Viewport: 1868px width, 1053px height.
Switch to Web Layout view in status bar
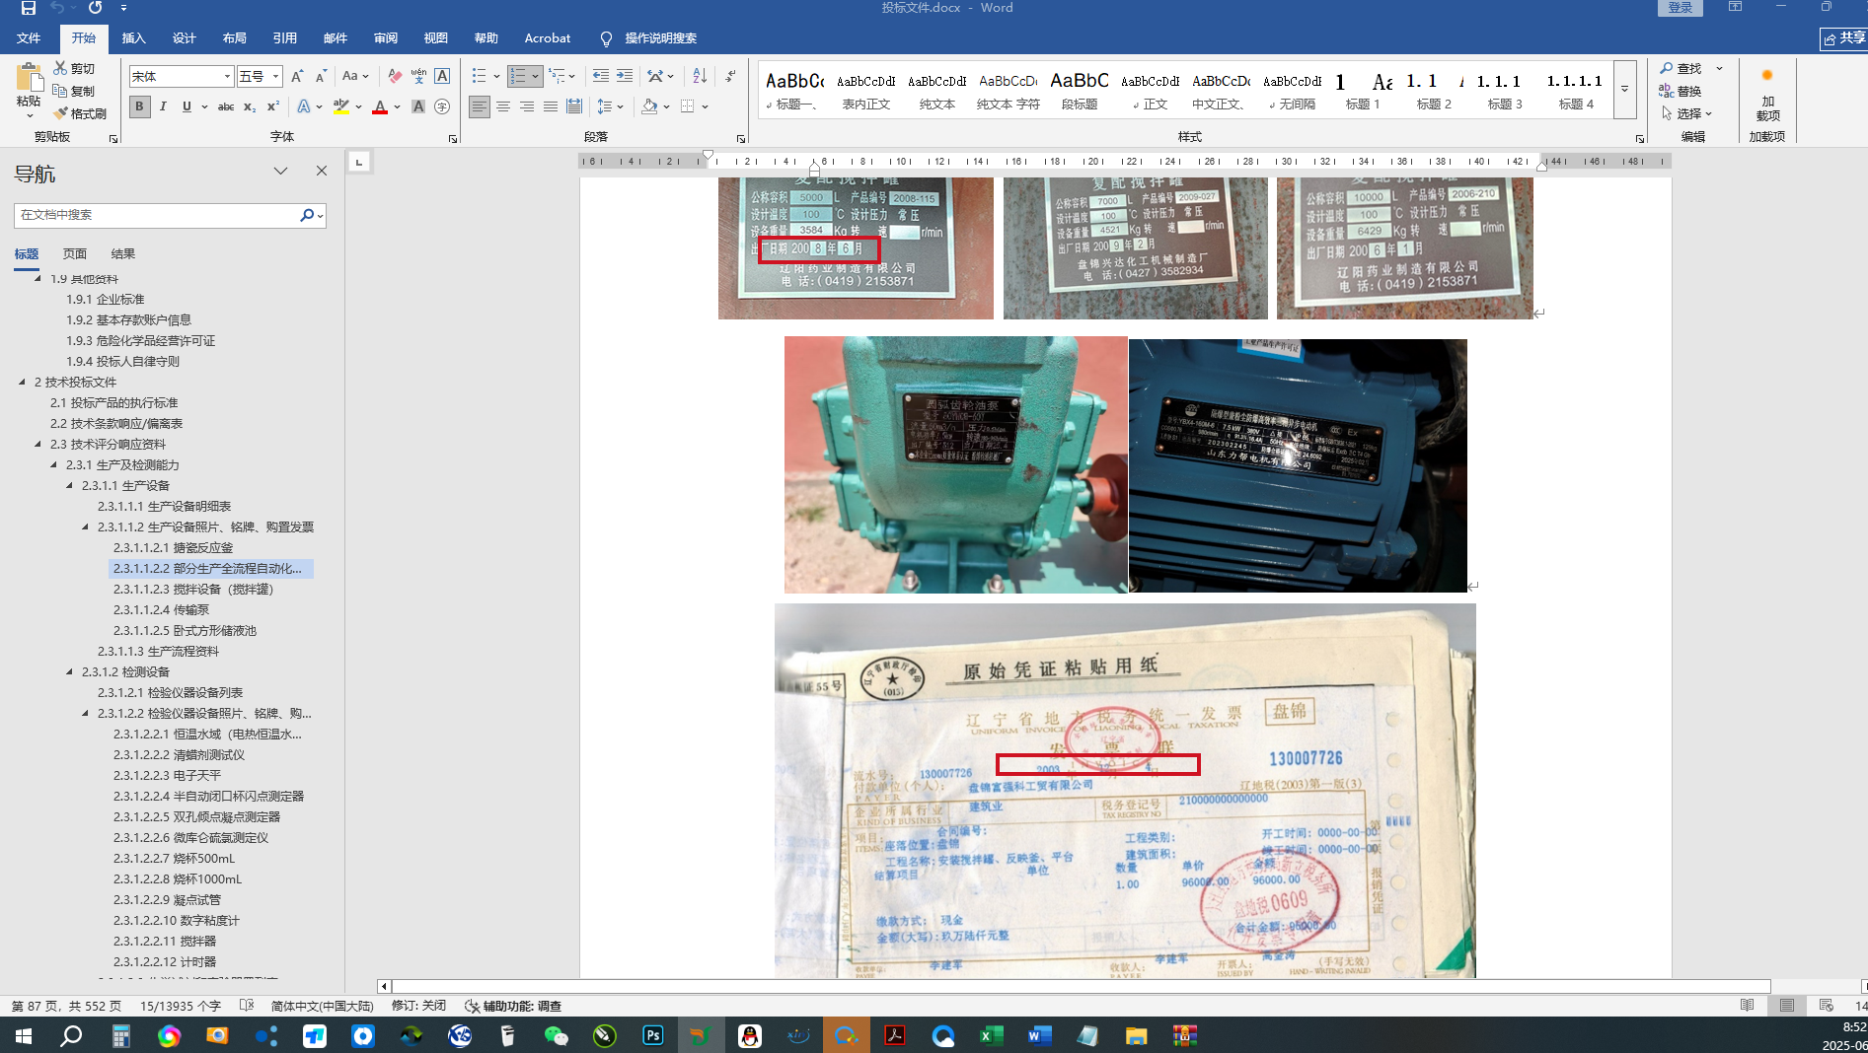(x=1827, y=1006)
